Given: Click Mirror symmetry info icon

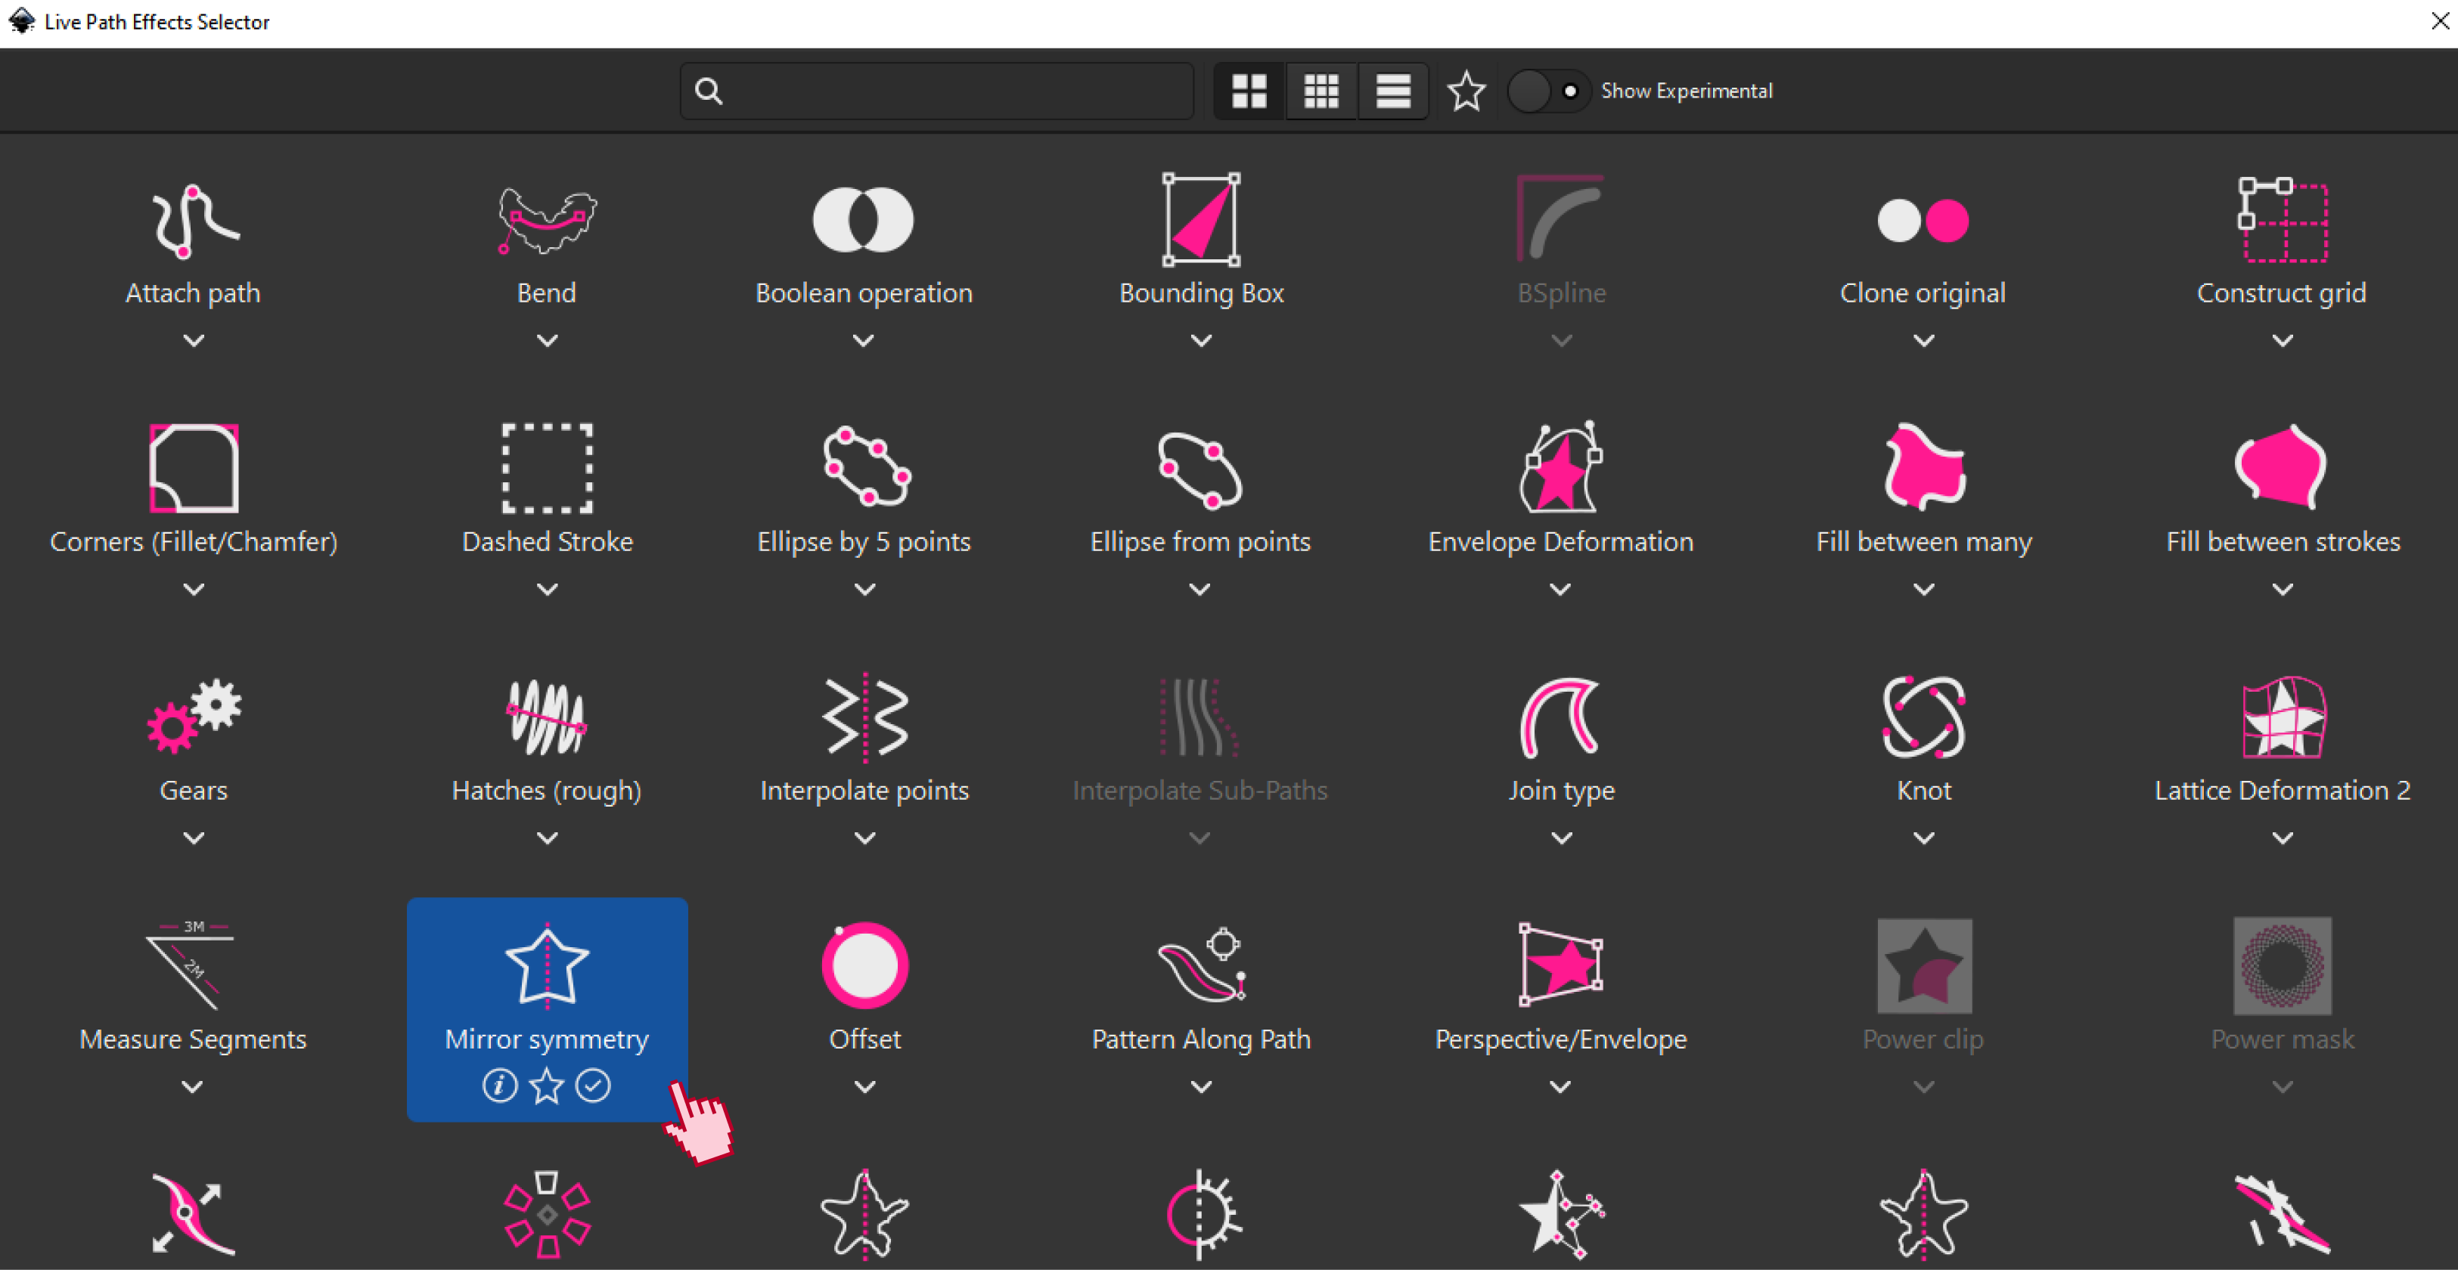Looking at the screenshot, I should [500, 1085].
